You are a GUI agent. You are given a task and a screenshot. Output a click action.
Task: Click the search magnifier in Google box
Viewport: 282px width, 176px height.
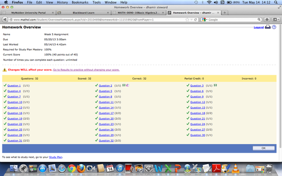pyautogui.click(x=259, y=20)
